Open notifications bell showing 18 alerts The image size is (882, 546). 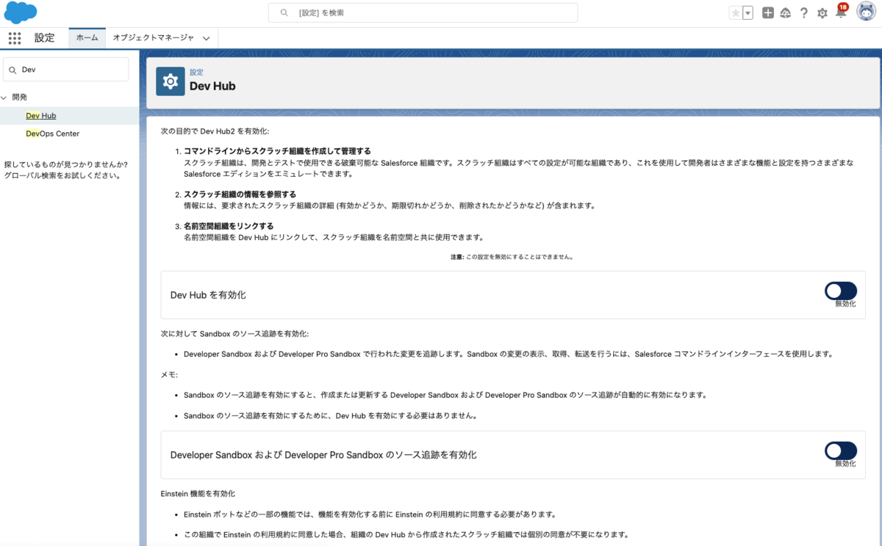pyautogui.click(x=840, y=12)
